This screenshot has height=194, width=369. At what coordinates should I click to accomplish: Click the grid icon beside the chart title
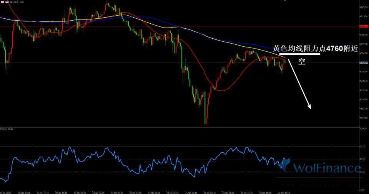(x=3, y=3)
